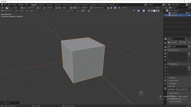Click the red circular icon beside Object menu

[x=36, y=11]
